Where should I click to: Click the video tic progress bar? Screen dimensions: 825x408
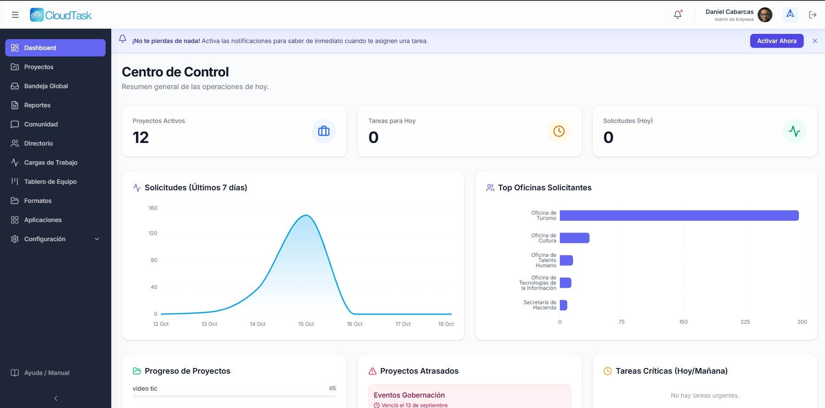click(x=234, y=396)
